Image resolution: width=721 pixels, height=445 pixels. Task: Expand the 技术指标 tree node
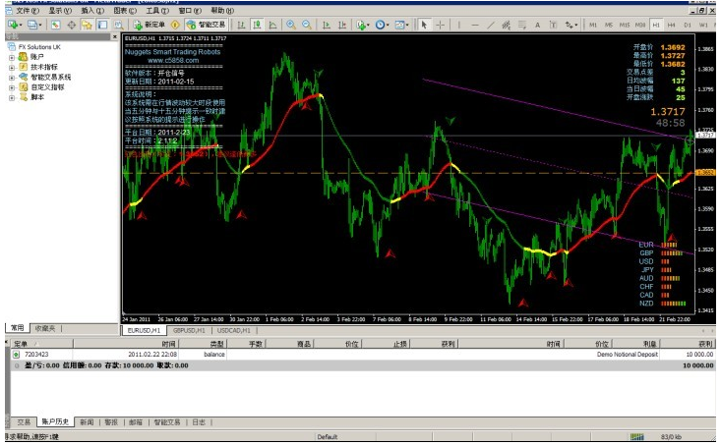click(x=12, y=68)
